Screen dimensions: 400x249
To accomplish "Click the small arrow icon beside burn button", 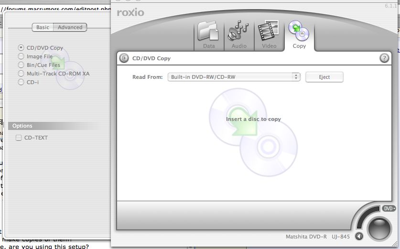I will point(359,237).
